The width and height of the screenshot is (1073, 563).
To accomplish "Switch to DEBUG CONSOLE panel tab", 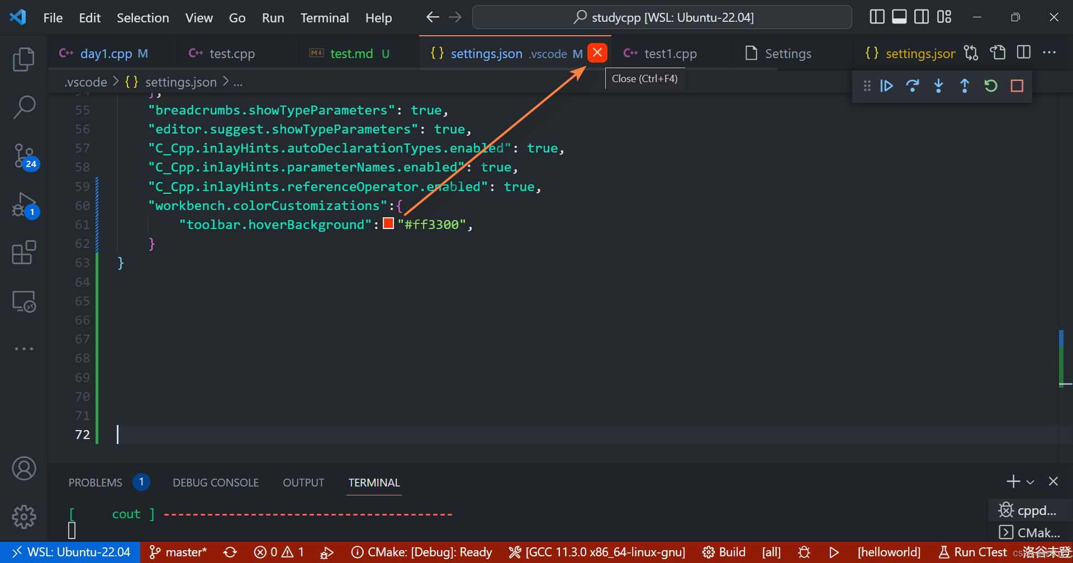I will click(x=216, y=483).
